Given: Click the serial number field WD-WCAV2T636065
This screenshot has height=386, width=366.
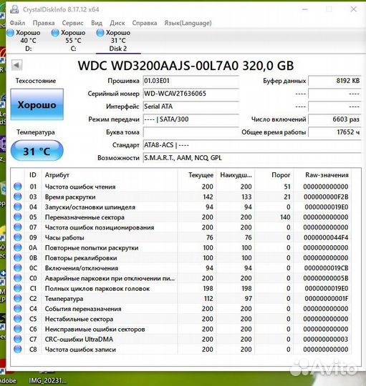Looking at the screenshot, I should (191, 94).
